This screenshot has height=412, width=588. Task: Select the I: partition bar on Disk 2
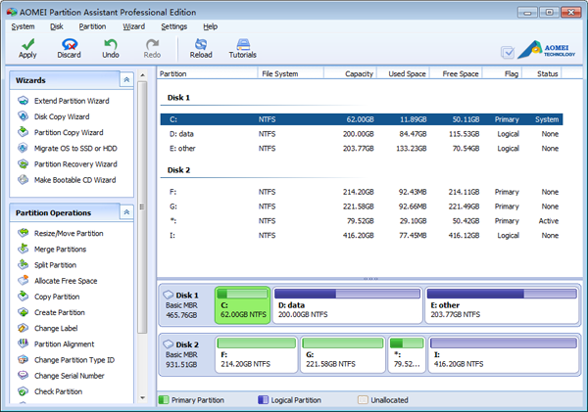[x=502, y=355]
